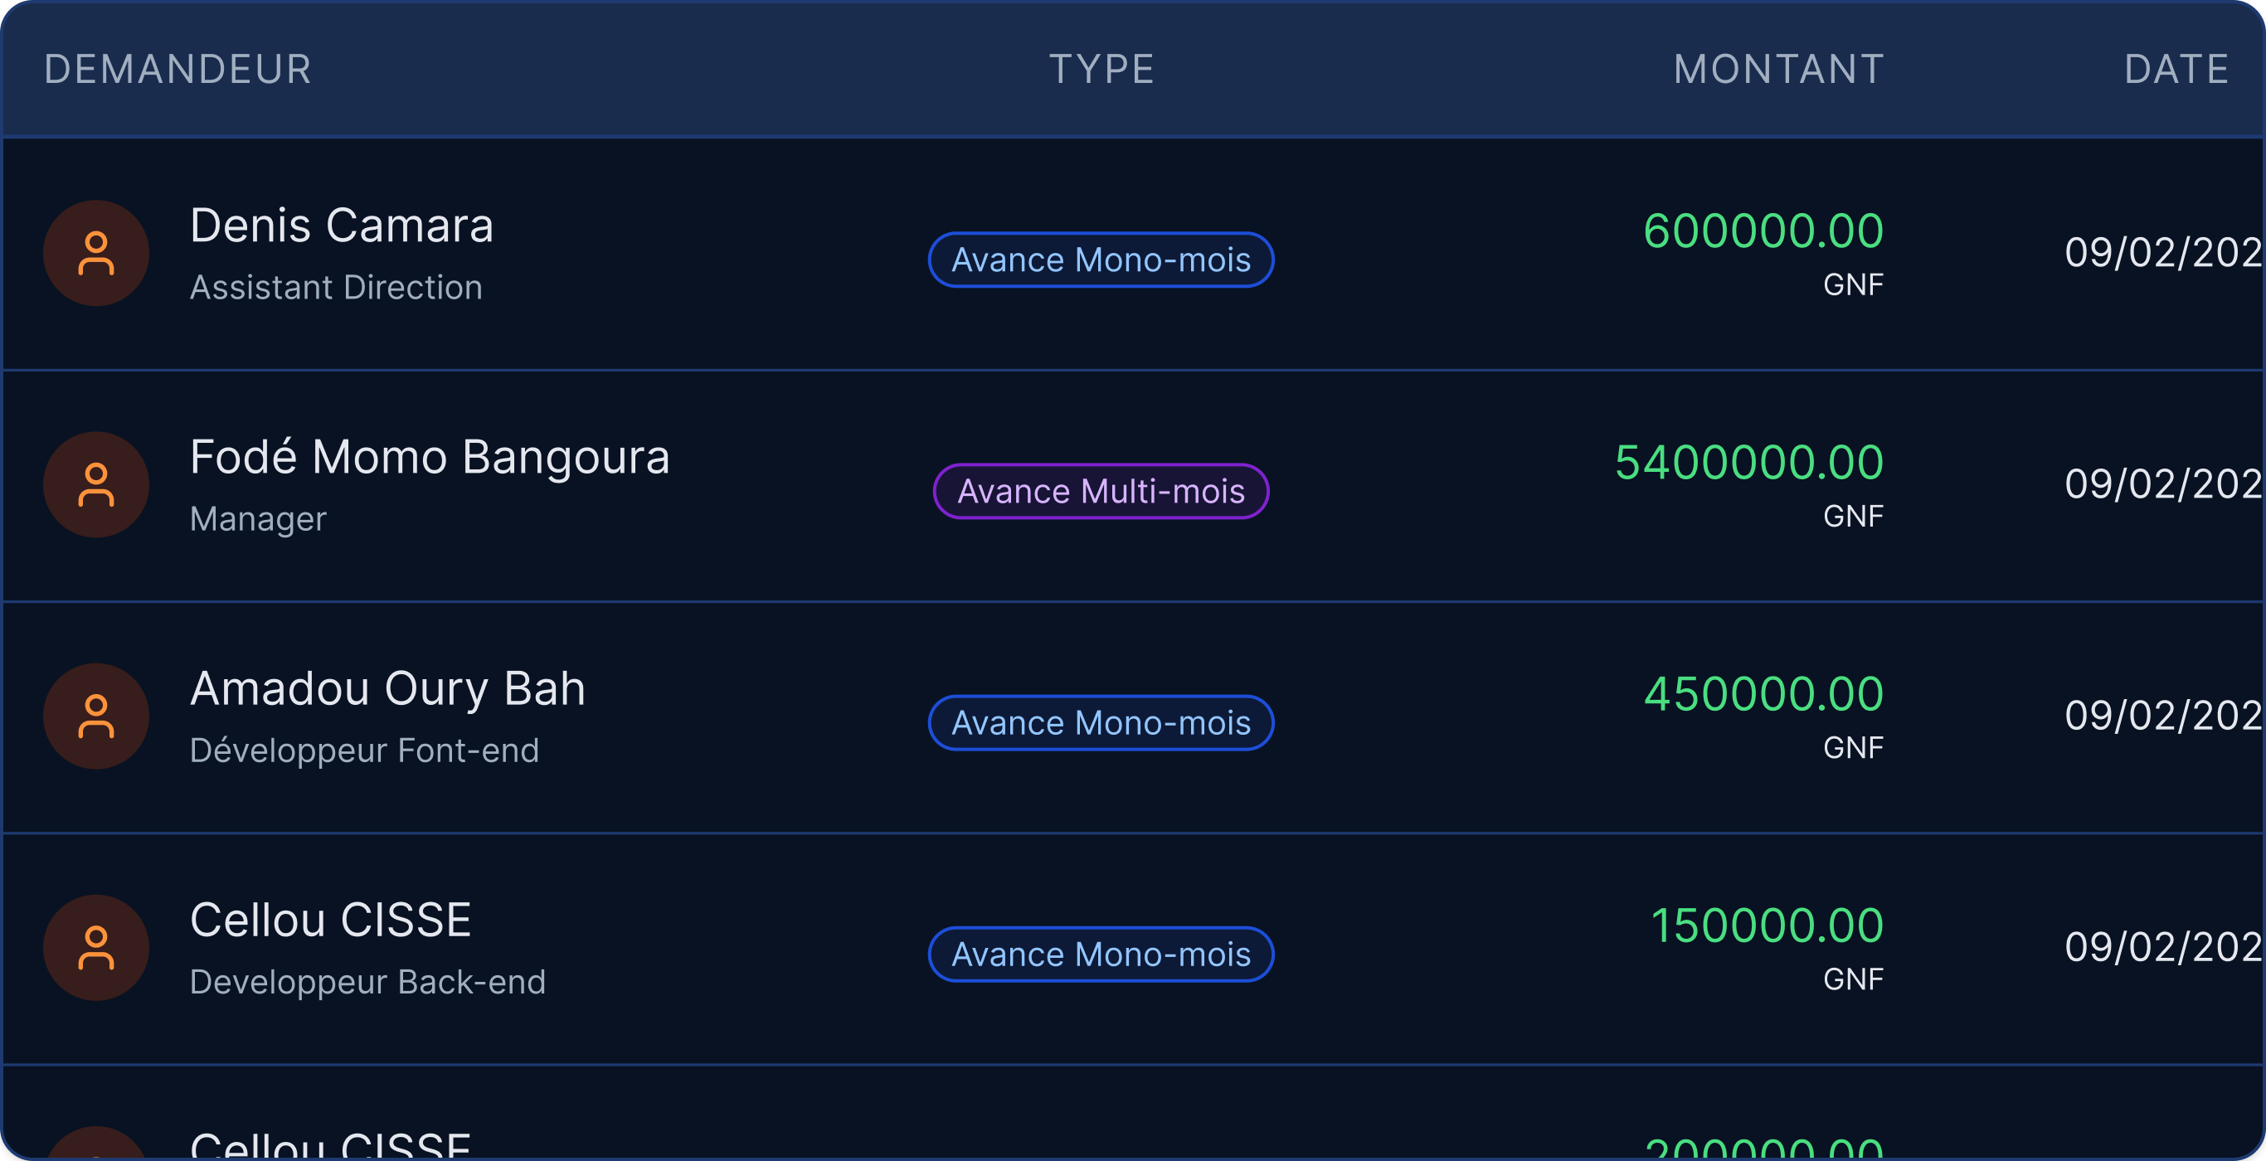Sort by the DEMANDEUR column header
The height and width of the screenshot is (1161, 2266).
tap(177, 70)
